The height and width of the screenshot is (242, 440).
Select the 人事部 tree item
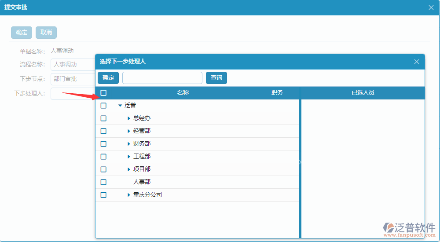coord(142,182)
